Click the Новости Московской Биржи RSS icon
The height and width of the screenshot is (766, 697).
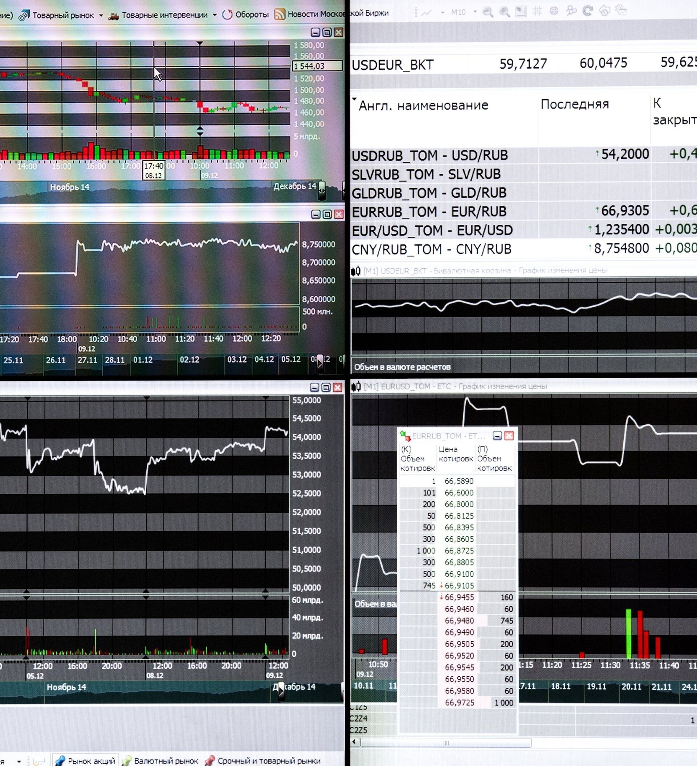pyautogui.click(x=280, y=15)
